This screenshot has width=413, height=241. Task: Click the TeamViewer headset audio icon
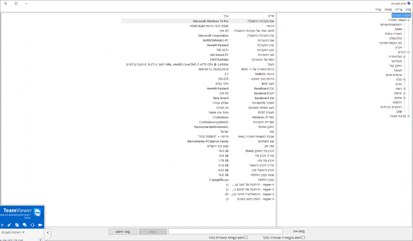[32, 225]
